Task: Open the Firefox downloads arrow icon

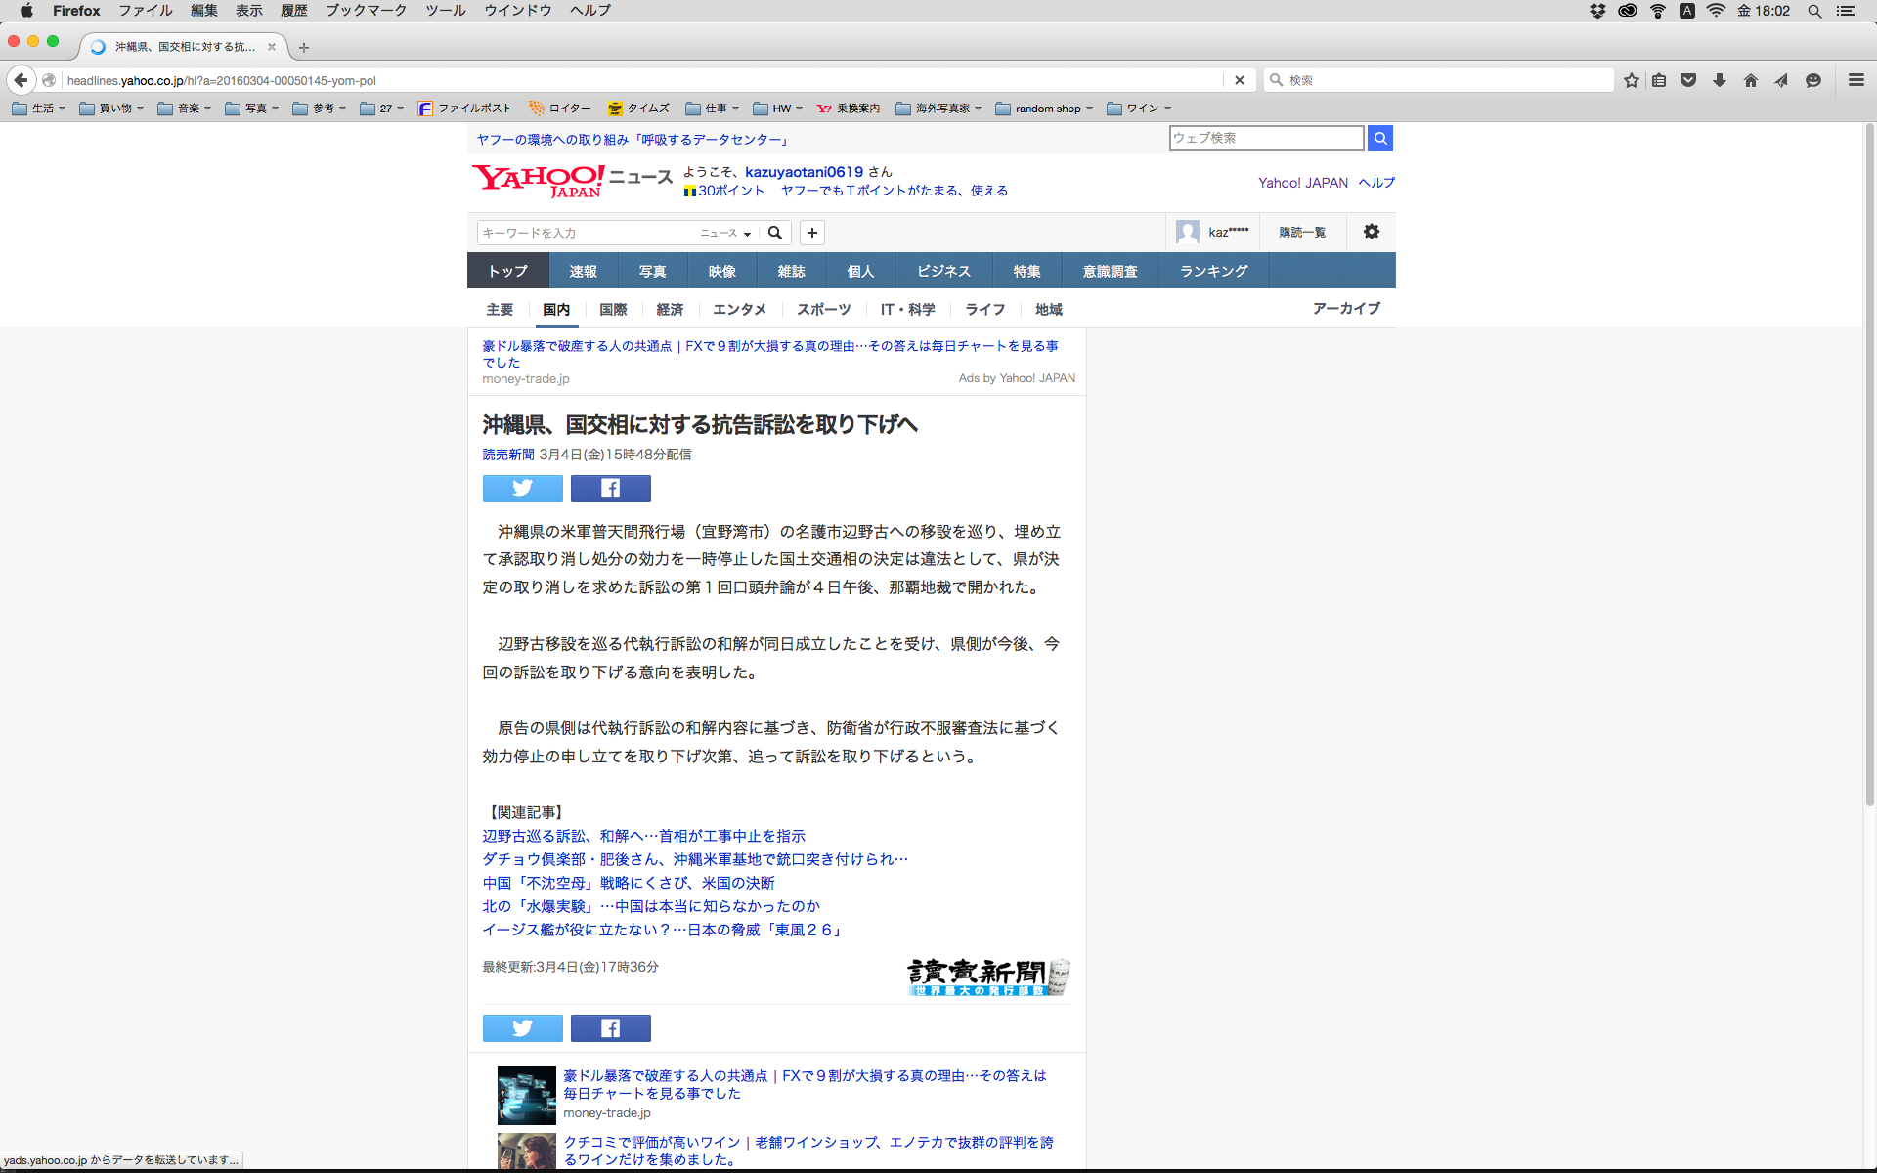Action: click(1719, 80)
